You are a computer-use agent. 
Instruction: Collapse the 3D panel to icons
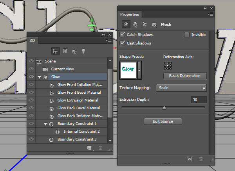103,34
